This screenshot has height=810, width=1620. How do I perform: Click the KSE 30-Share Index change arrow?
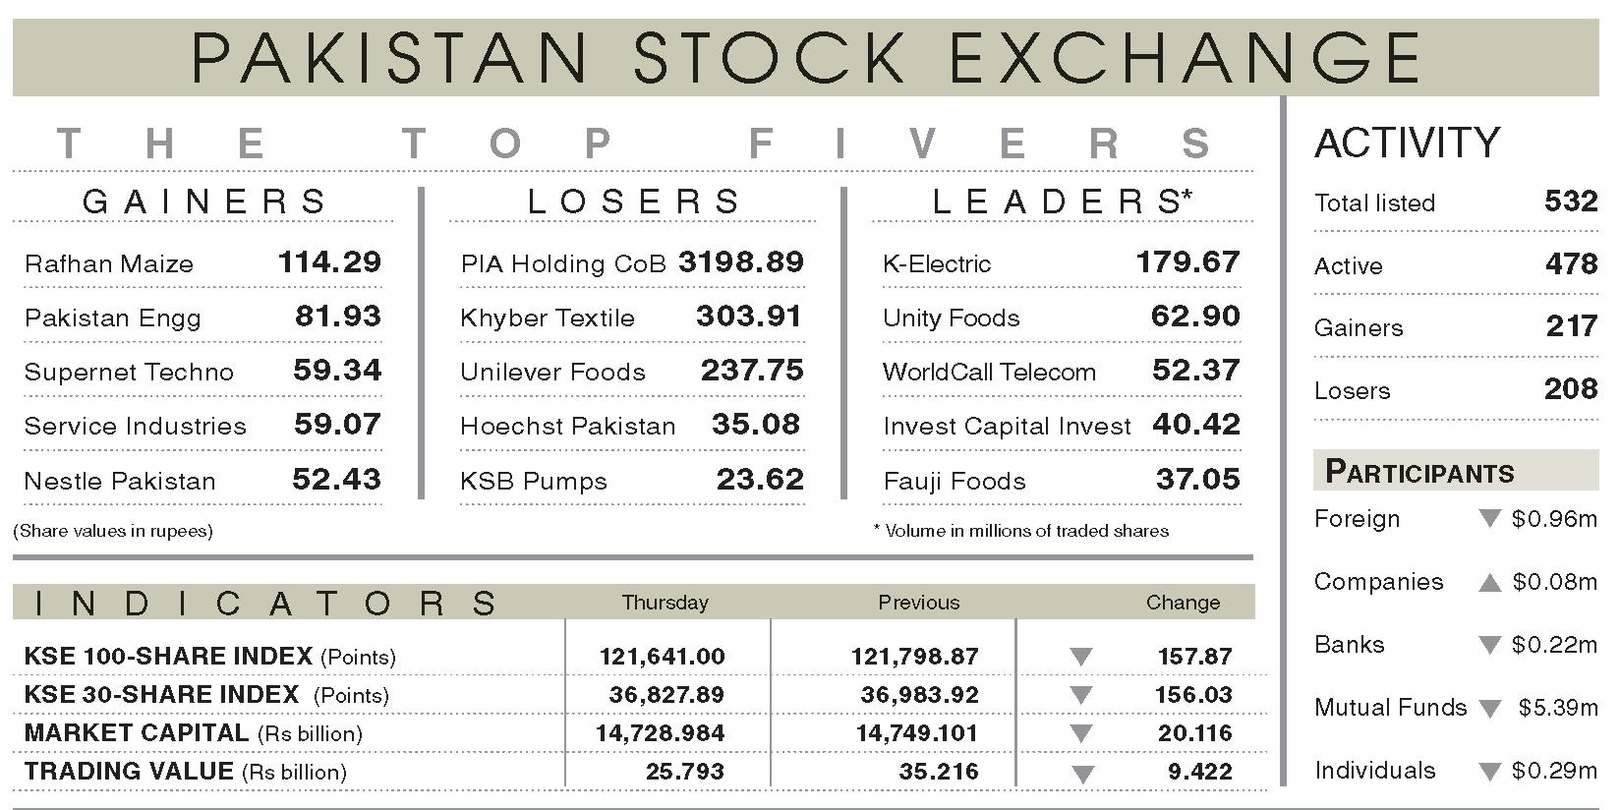tap(1081, 695)
